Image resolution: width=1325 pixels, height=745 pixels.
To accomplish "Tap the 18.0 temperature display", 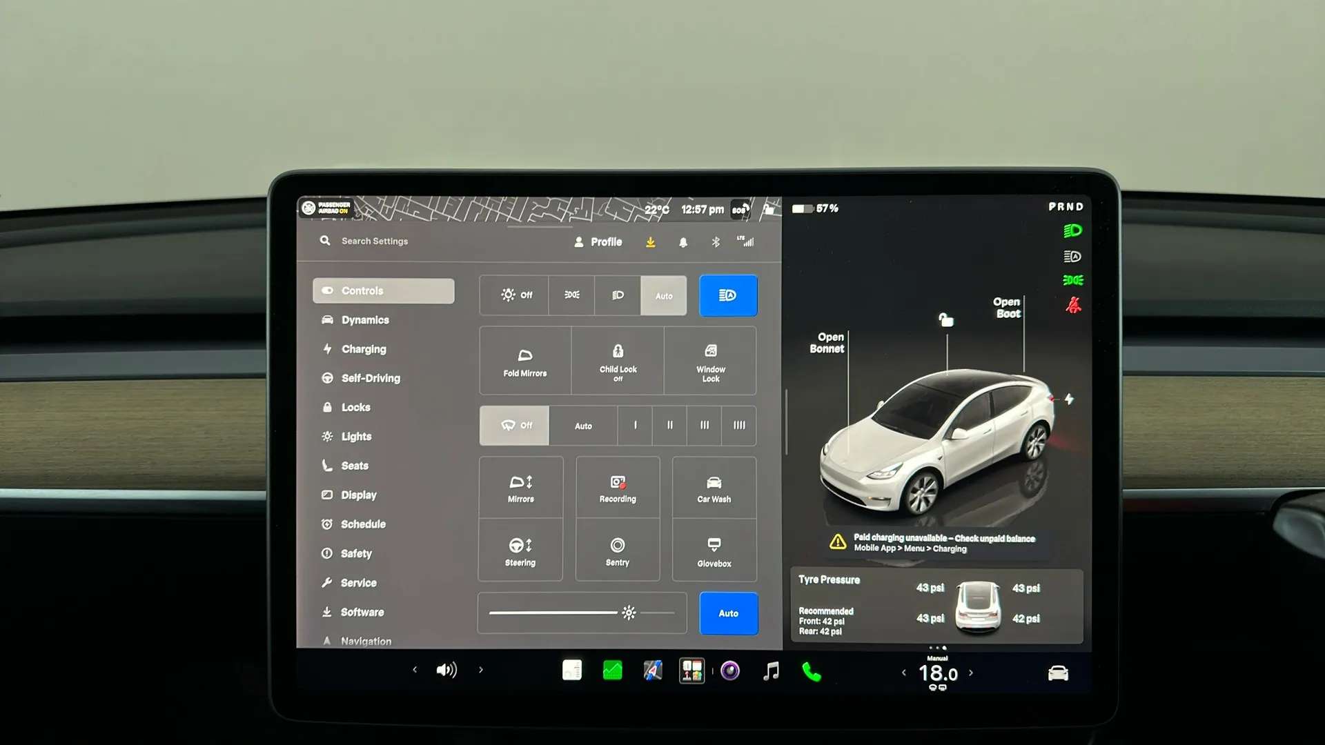I will click(938, 673).
